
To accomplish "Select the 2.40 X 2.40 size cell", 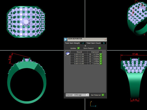I will [79, 59].
